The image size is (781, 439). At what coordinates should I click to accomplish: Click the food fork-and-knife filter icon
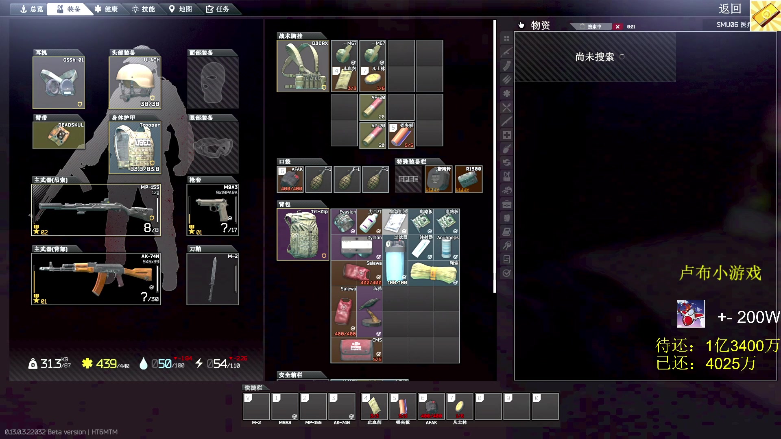pyautogui.click(x=506, y=107)
